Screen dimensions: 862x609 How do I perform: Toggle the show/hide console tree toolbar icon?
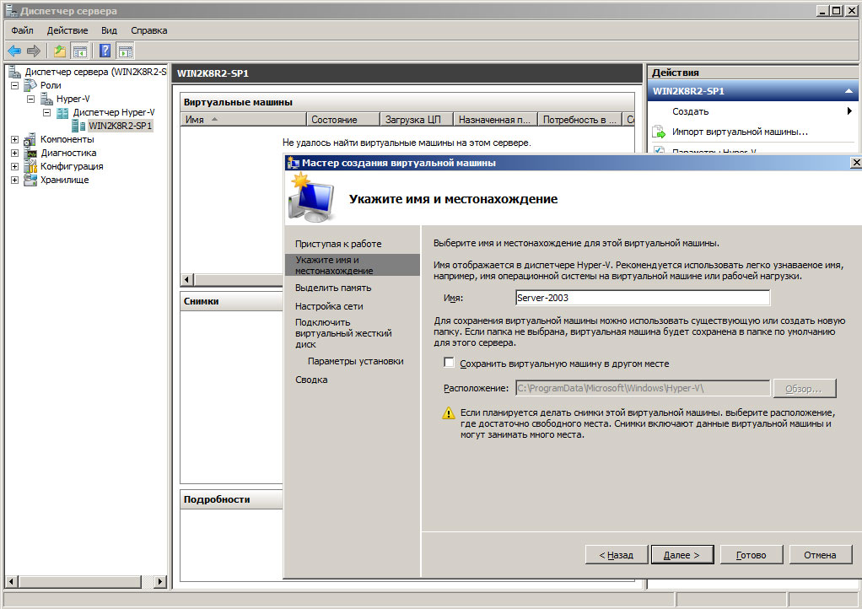[80, 51]
